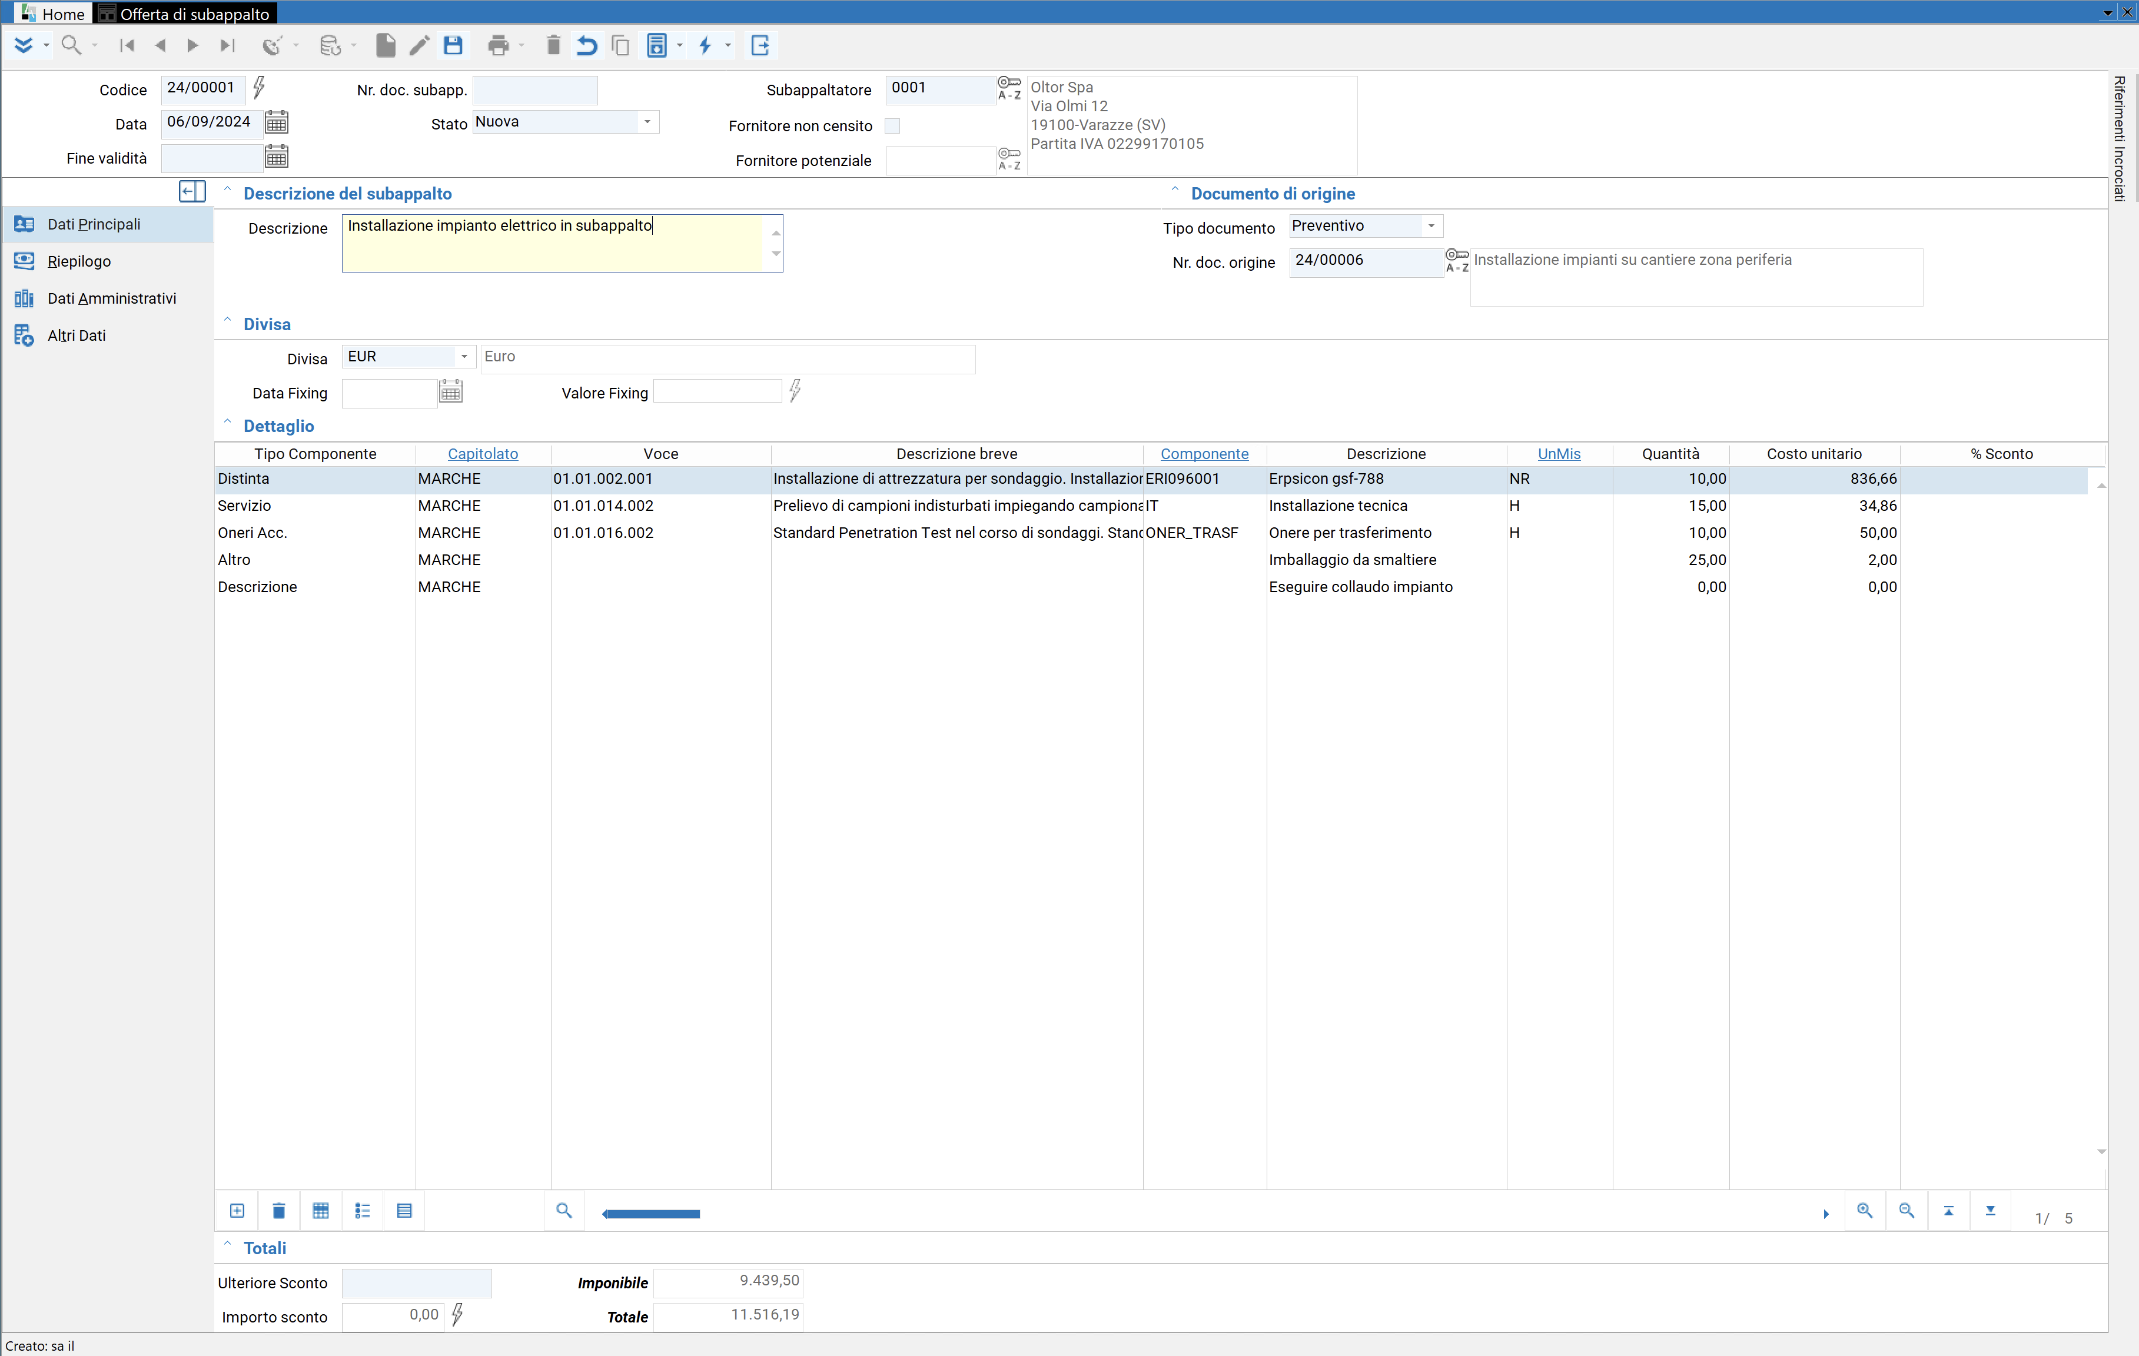Open Nr. doc. origine lookup icon

coord(1457,260)
